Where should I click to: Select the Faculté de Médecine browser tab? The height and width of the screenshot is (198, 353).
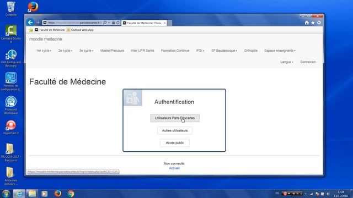(144, 23)
